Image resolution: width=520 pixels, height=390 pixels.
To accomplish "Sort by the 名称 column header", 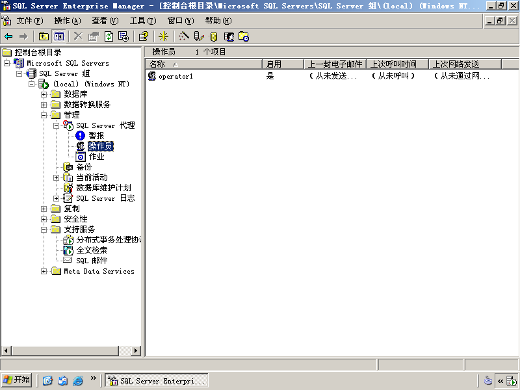I will 203,64.
